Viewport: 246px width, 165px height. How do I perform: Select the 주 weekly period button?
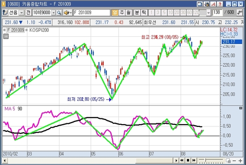(x=122, y=13)
